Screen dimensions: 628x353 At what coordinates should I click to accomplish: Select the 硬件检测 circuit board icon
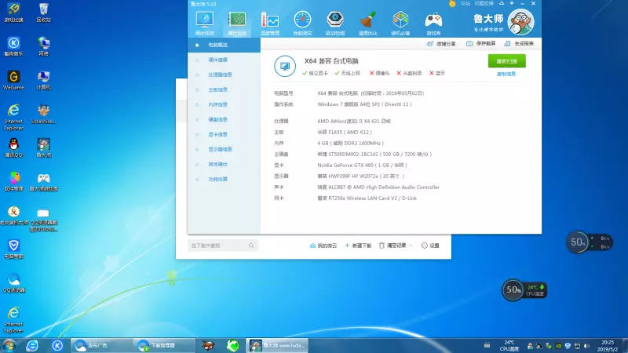click(x=237, y=24)
